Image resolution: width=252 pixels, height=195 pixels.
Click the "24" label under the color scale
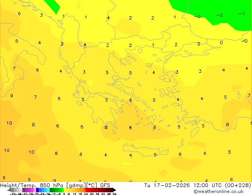point(86,194)
